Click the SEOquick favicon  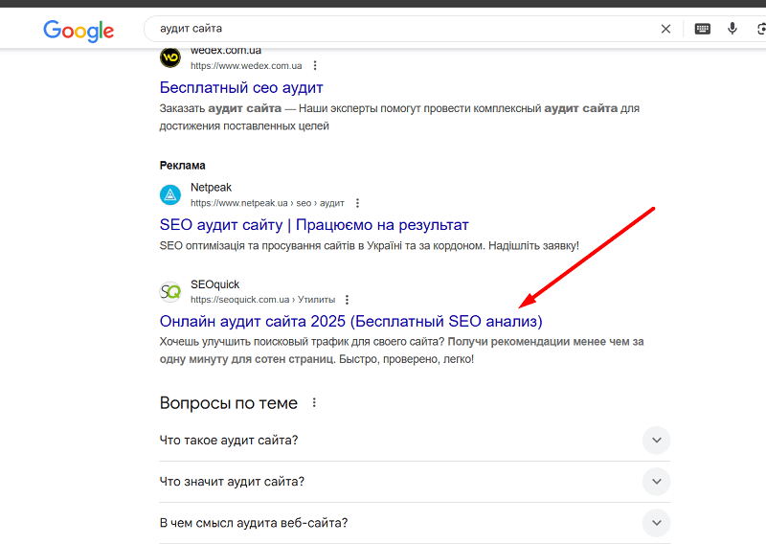[170, 292]
